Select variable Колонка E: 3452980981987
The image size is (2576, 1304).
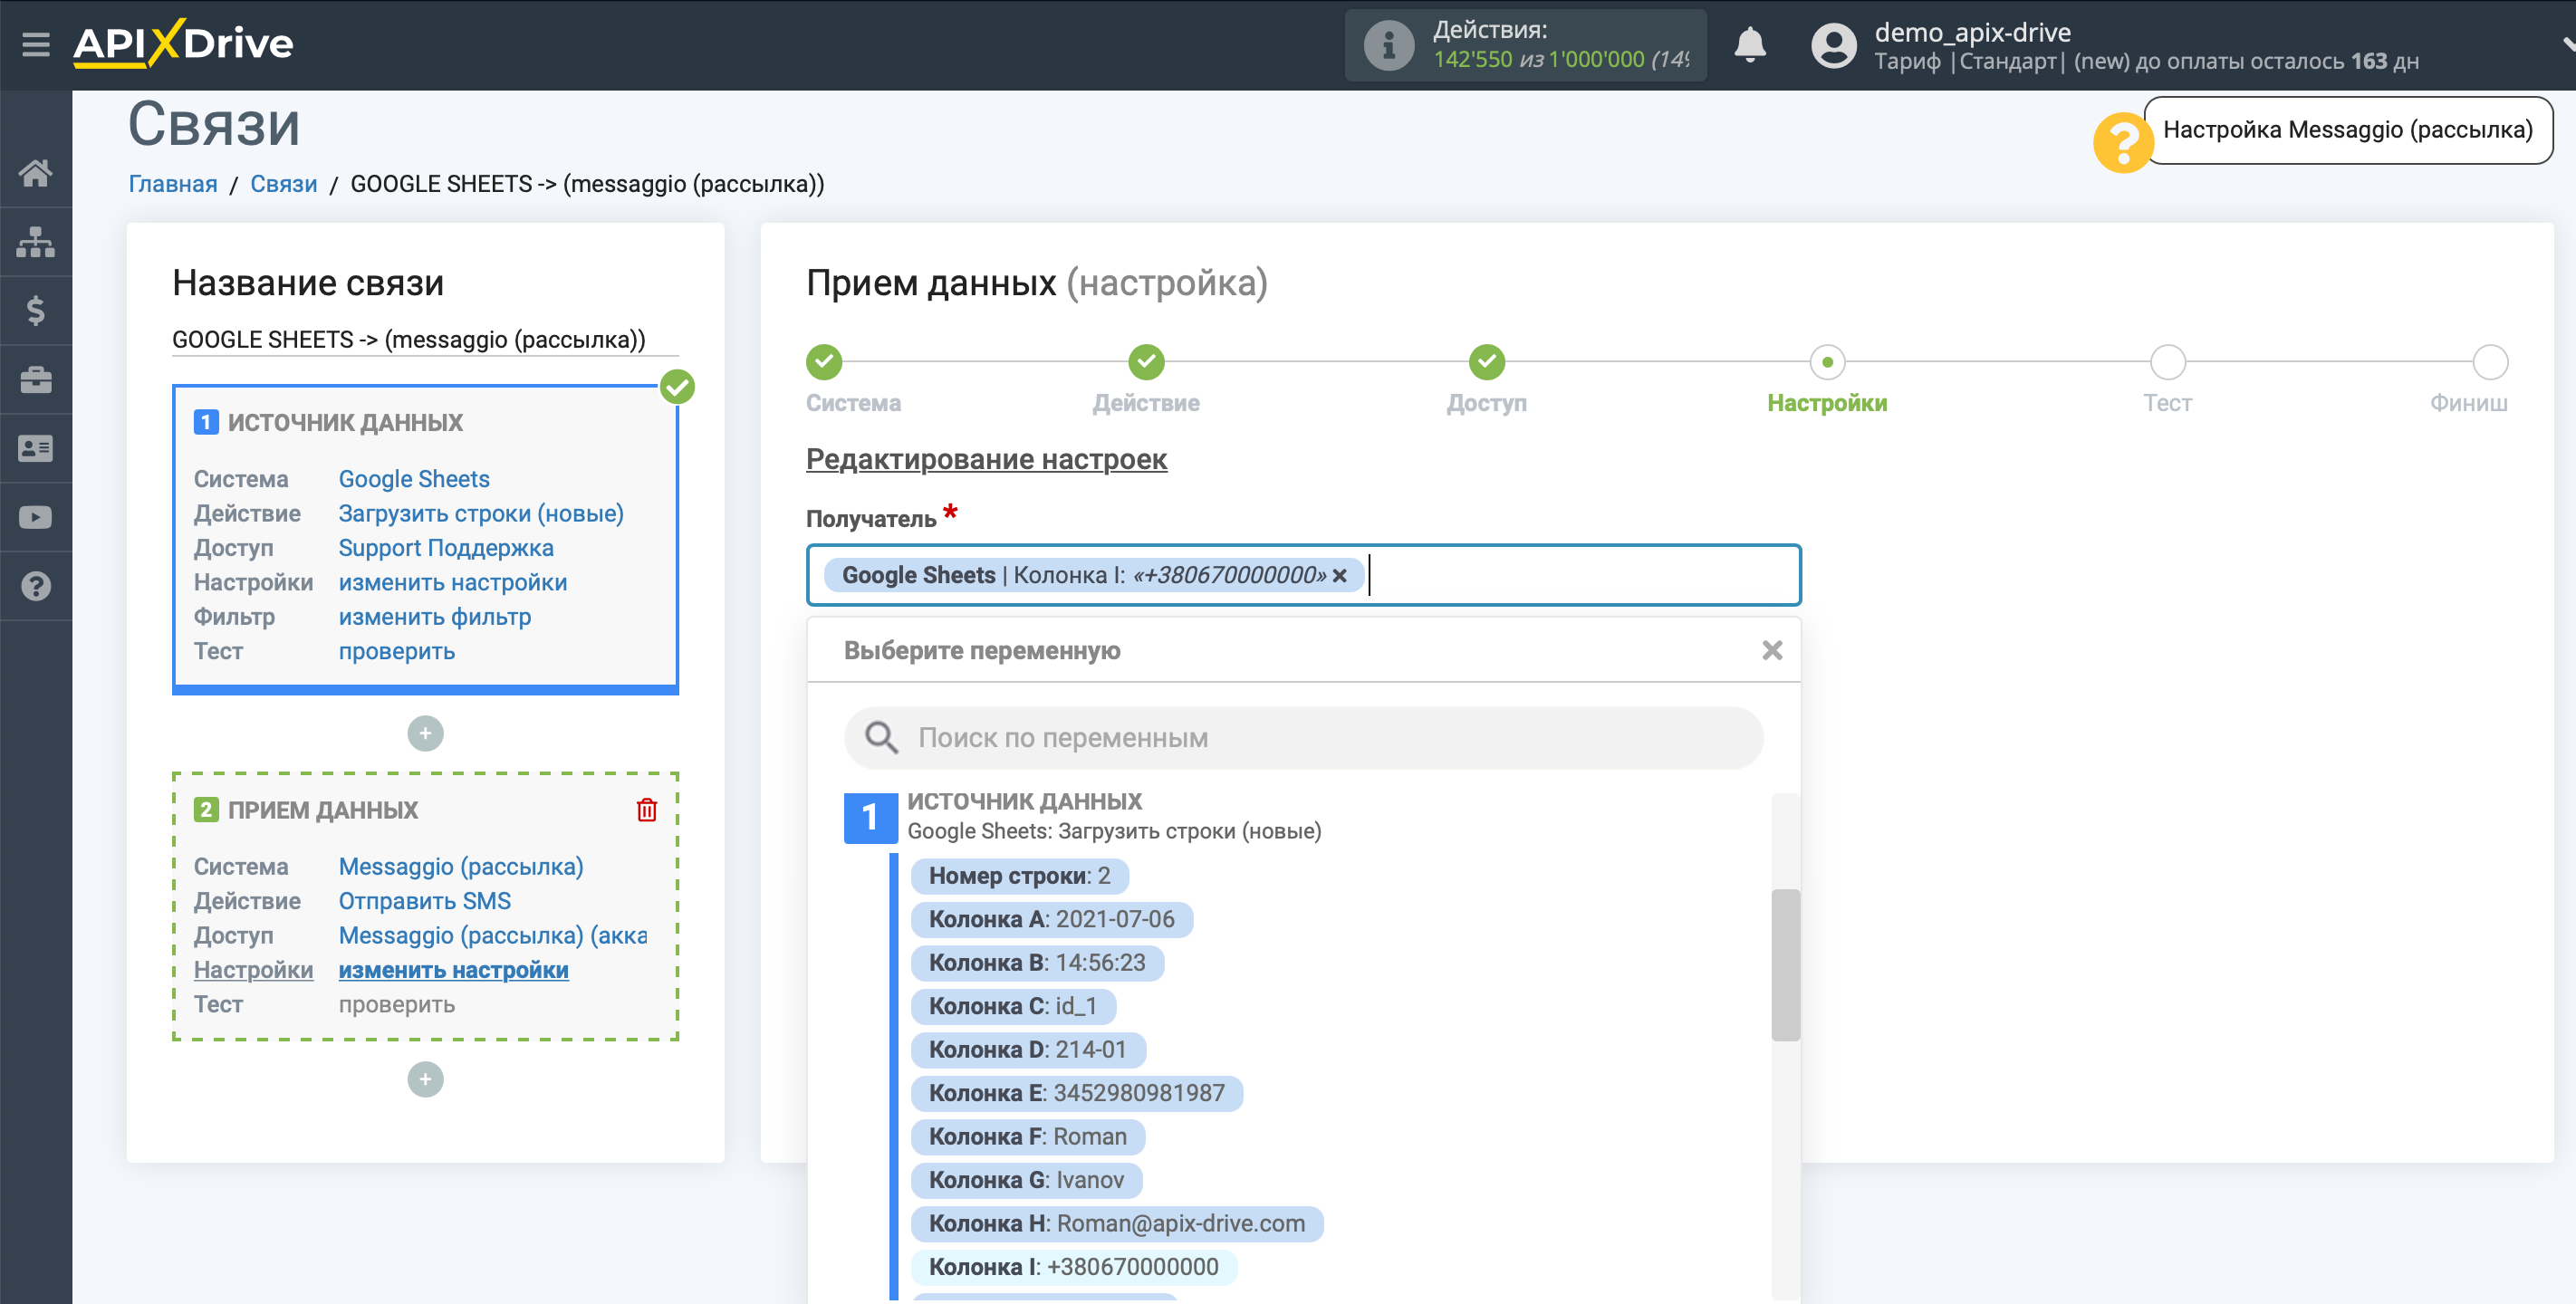pyautogui.click(x=1077, y=1093)
